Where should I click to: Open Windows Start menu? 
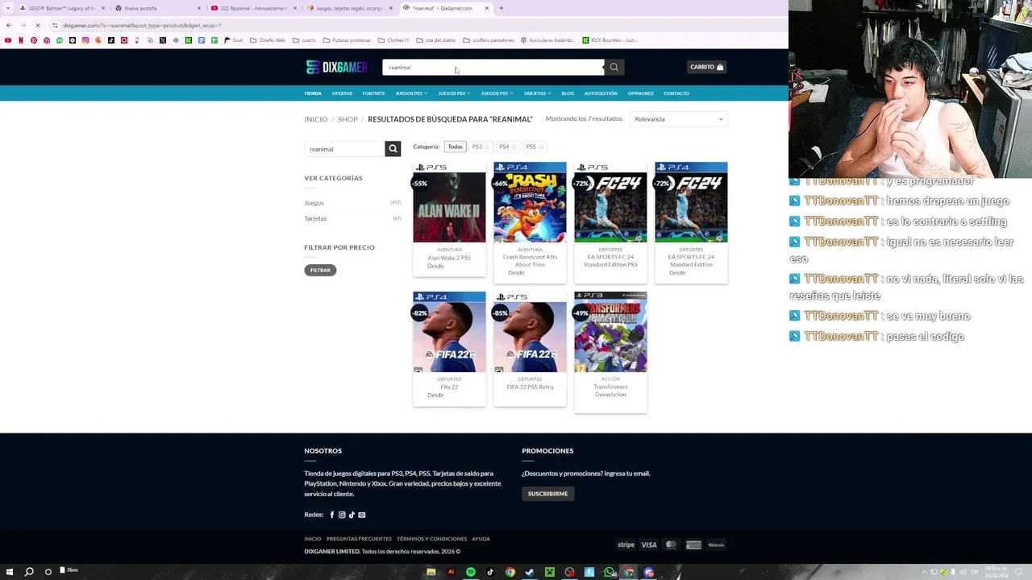[x=10, y=572]
